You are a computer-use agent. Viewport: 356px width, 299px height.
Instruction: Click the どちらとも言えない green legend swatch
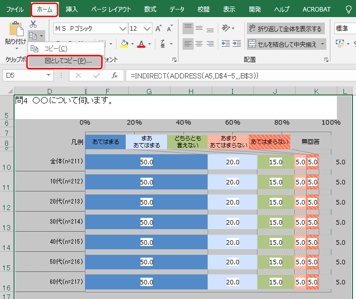(188, 142)
